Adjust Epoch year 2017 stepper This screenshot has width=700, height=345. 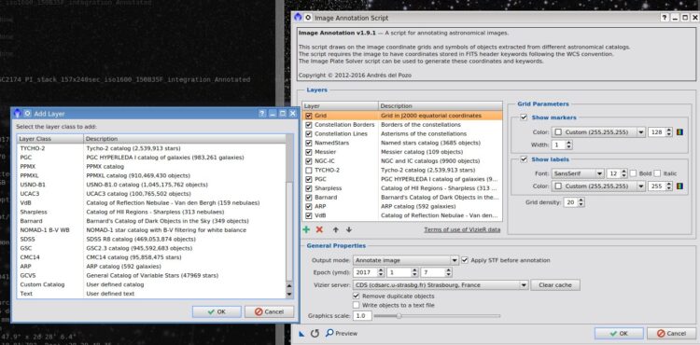point(381,272)
